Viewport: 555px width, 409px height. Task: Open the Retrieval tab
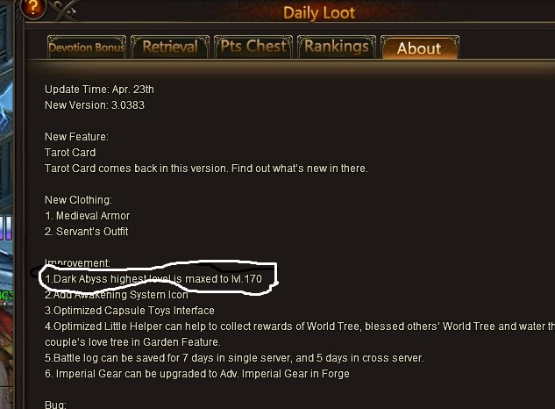point(170,47)
